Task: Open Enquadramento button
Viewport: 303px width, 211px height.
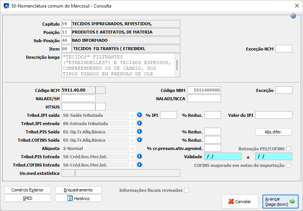Action: coord(78,190)
